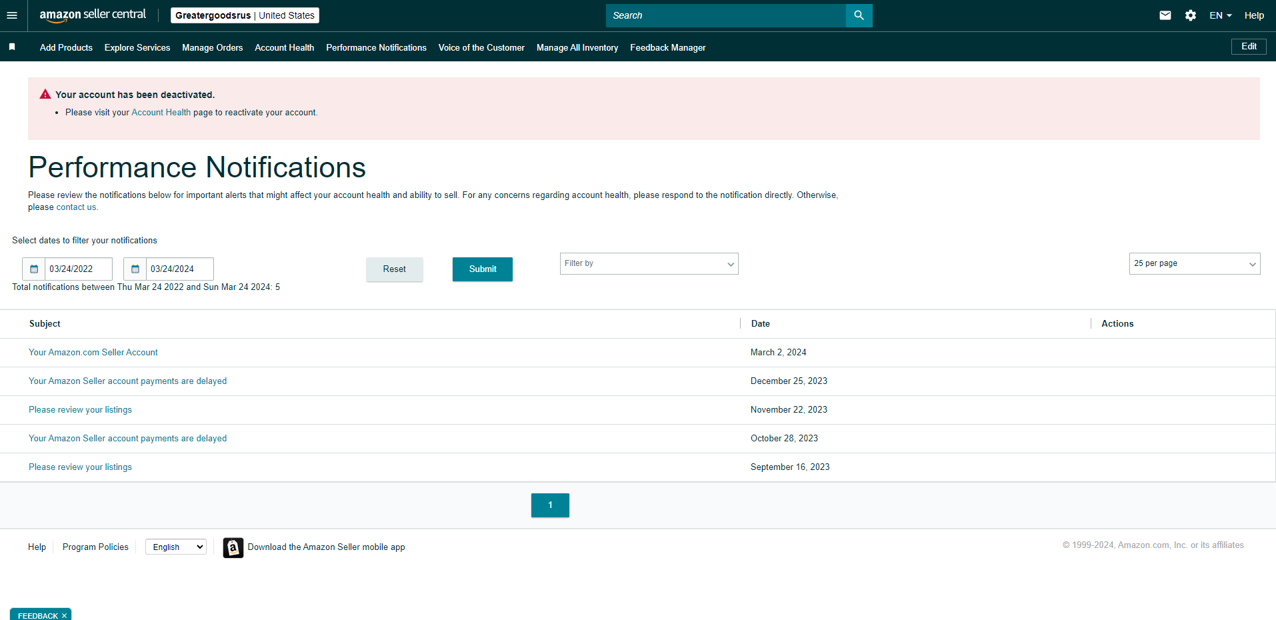This screenshot has height=620, width=1276.
Task: Switch the Greatergoodsrus United States account selector
Action: pos(245,15)
